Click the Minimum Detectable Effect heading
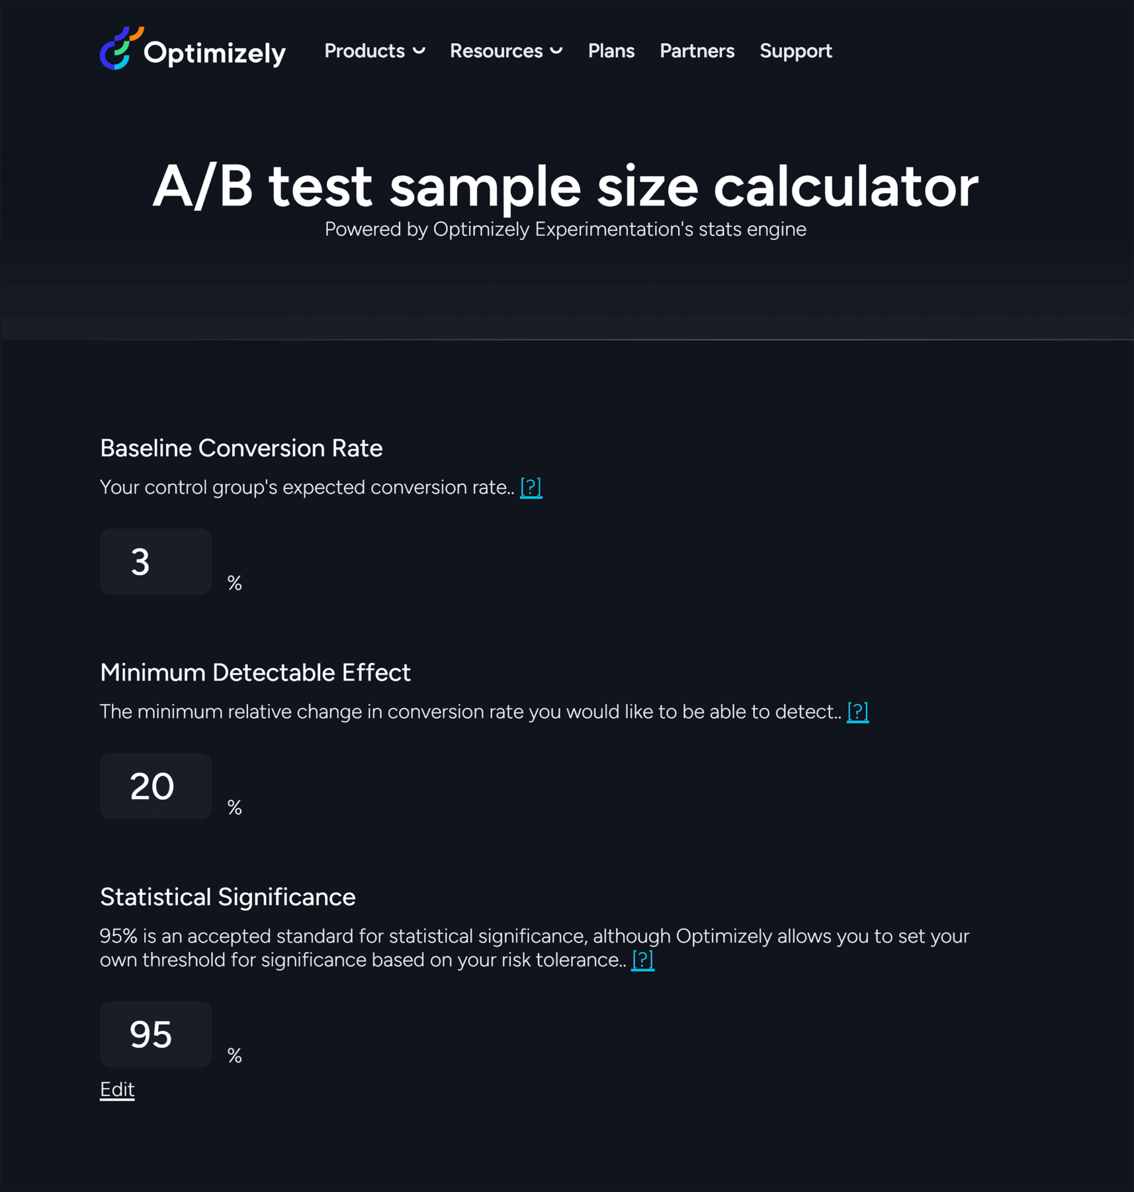Viewport: 1134px width, 1192px height. point(255,672)
